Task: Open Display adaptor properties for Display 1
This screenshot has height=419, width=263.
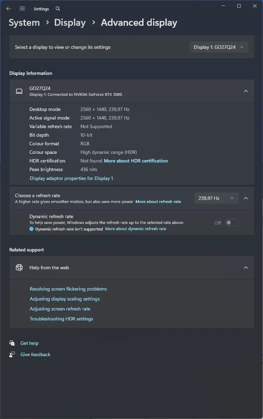Action: [x=71, y=178]
